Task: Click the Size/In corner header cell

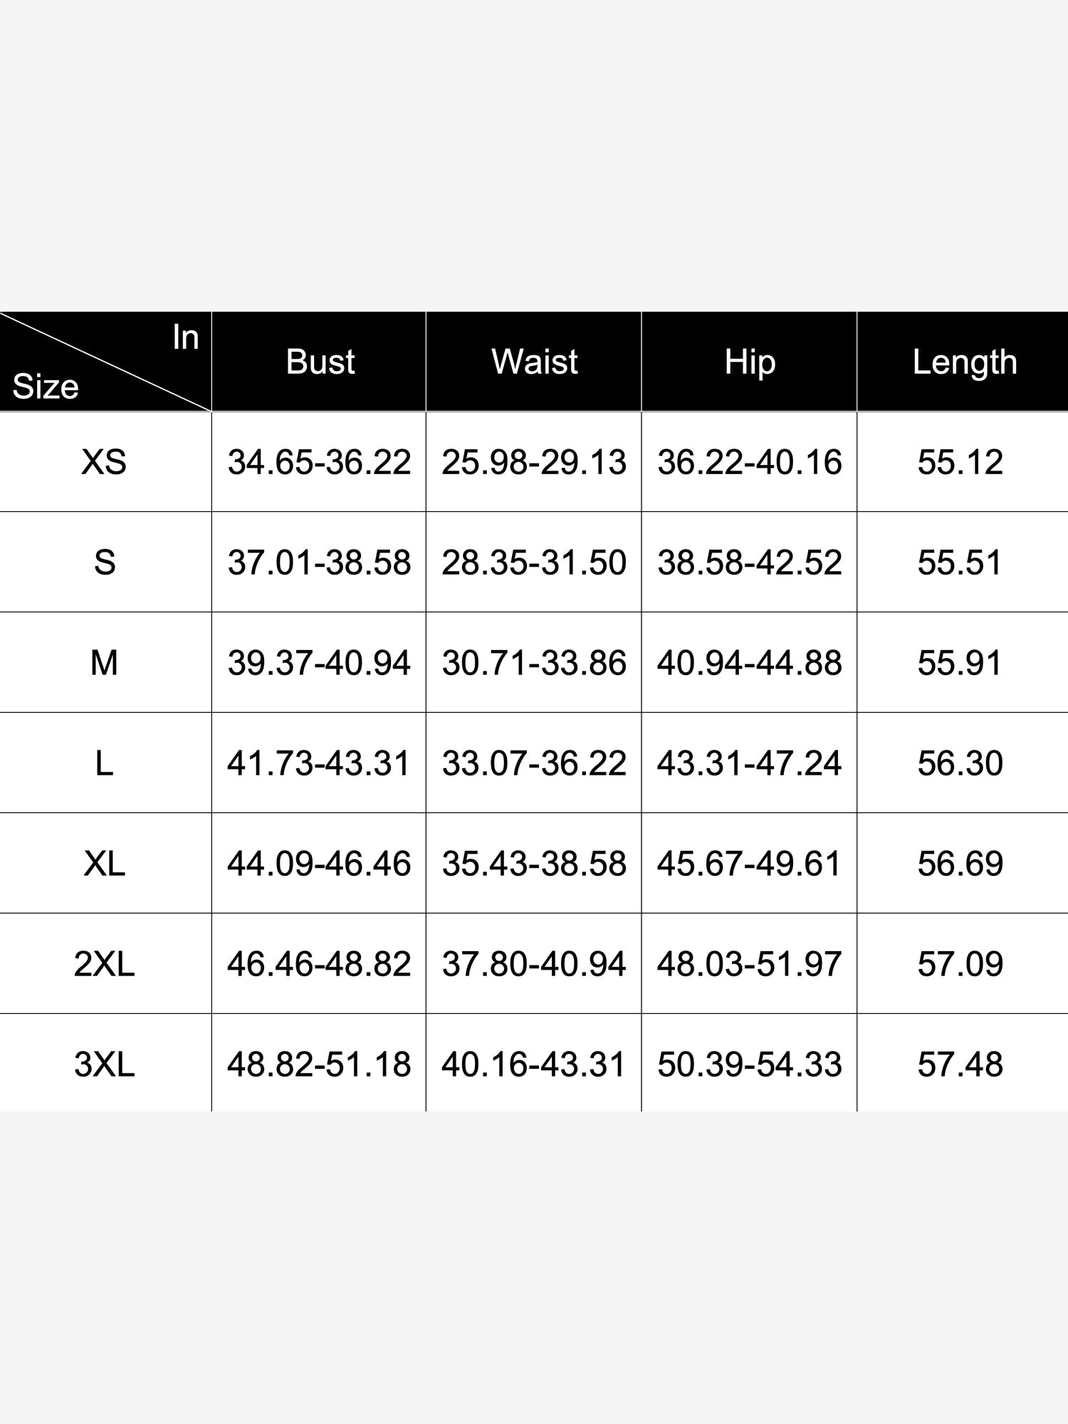Action: (x=105, y=362)
